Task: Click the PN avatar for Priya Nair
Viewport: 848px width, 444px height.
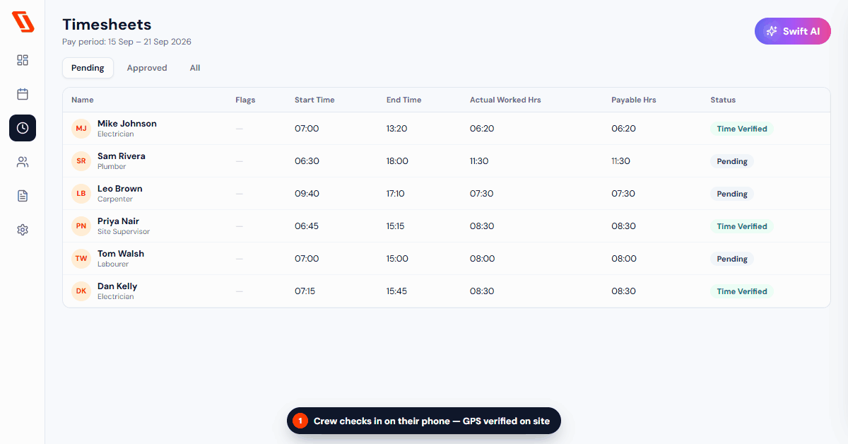Action: point(81,226)
